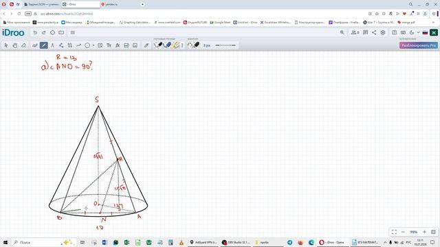Screen dimensions: 440x247
Task: Reload the page in browser
Action: coord(19,14)
